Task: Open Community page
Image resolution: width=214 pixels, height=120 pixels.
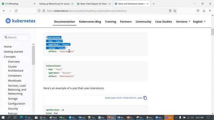Action: click(143, 22)
